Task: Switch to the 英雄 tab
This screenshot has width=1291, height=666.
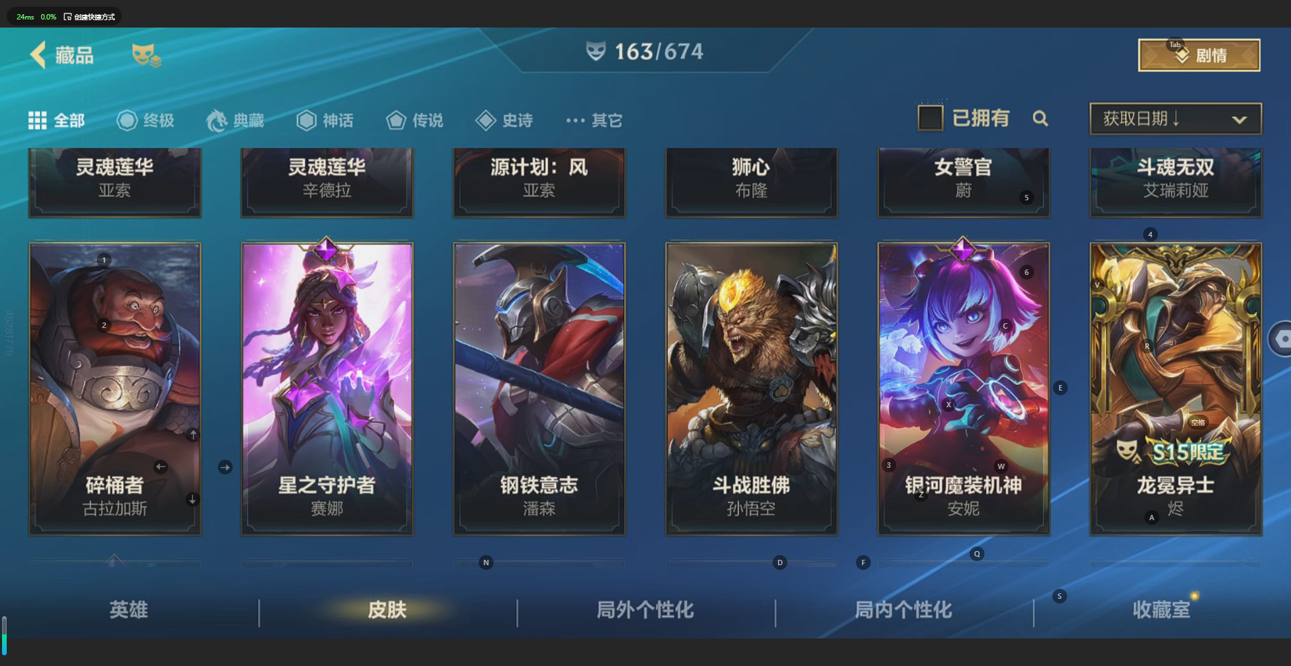Action: click(x=128, y=610)
